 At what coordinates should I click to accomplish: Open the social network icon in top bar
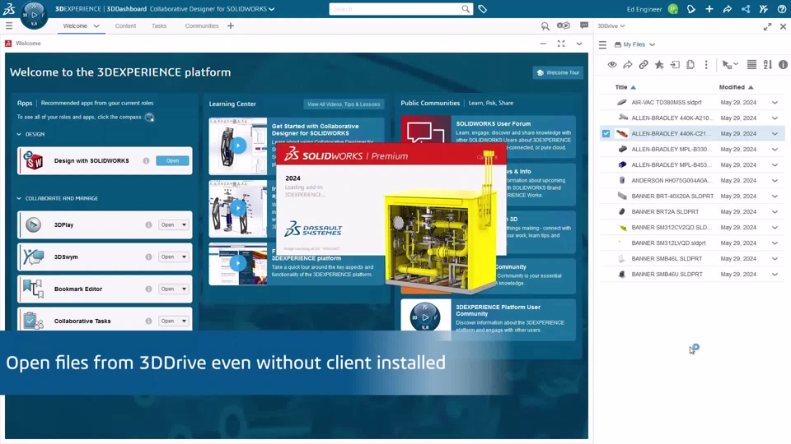tap(746, 9)
